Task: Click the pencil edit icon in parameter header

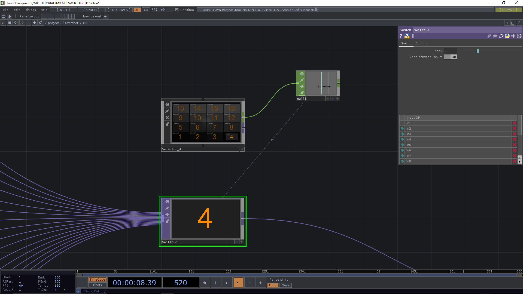Action: coord(489,36)
